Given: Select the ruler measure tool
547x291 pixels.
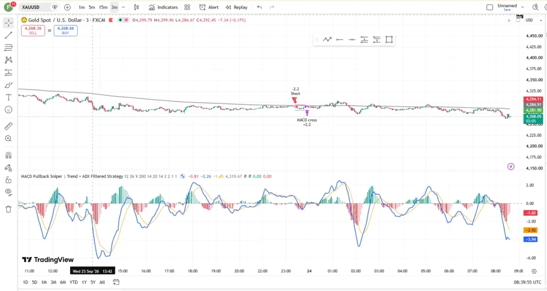Looking at the screenshot, I should pos(9,126).
